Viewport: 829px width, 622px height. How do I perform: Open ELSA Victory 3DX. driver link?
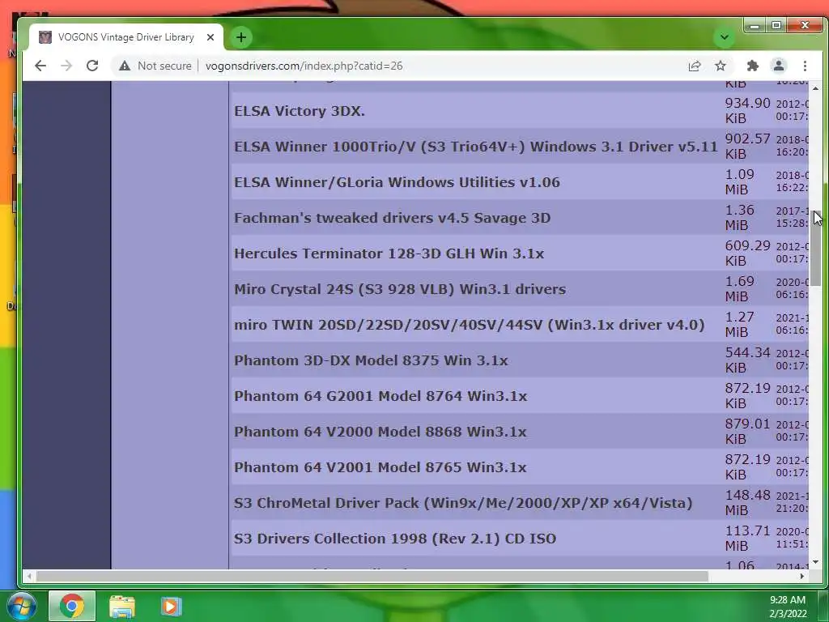pos(300,111)
